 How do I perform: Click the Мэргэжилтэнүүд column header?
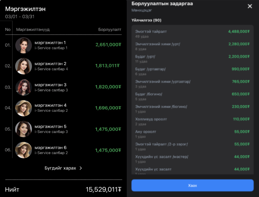[x=33, y=30]
